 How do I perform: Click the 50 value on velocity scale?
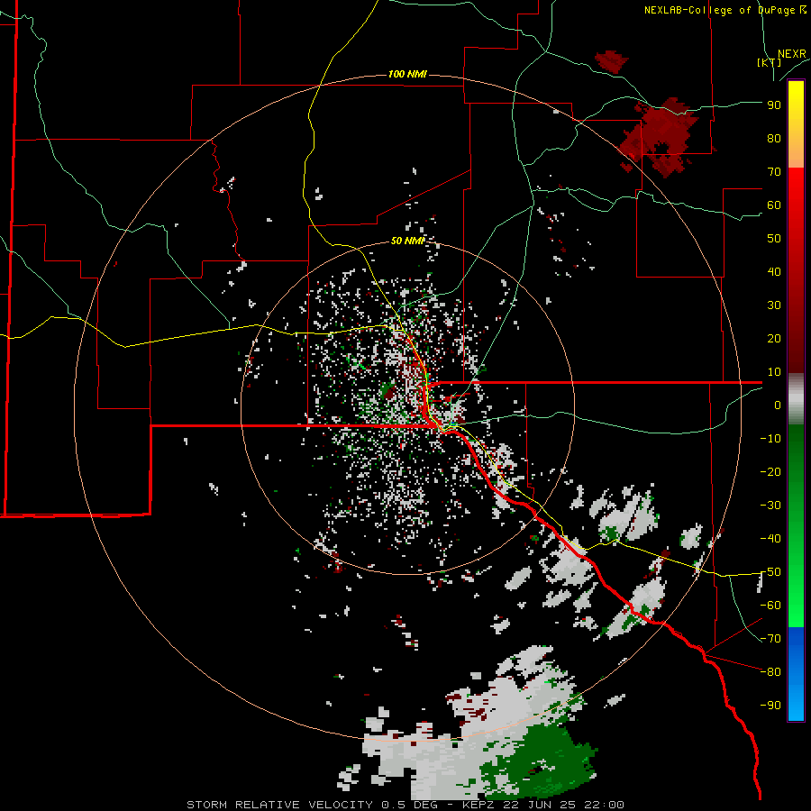[774, 239]
